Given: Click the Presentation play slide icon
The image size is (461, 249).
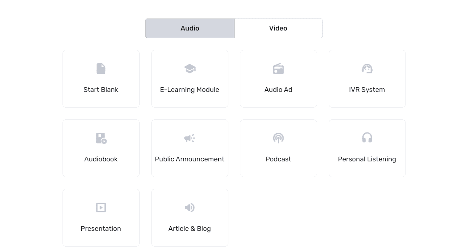Looking at the screenshot, I should click(101, 208).
